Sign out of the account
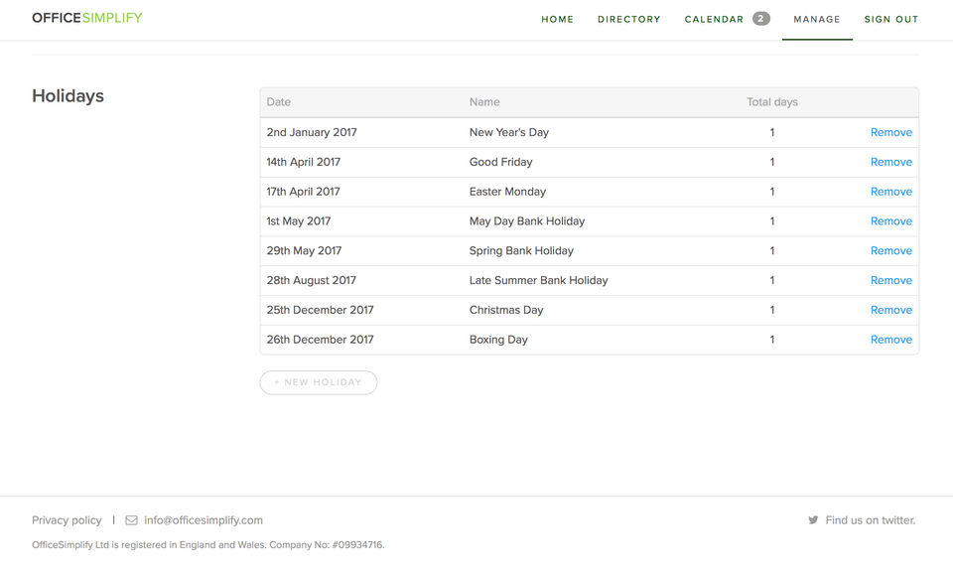The image size is (953, 576). (x=891, y=19)
